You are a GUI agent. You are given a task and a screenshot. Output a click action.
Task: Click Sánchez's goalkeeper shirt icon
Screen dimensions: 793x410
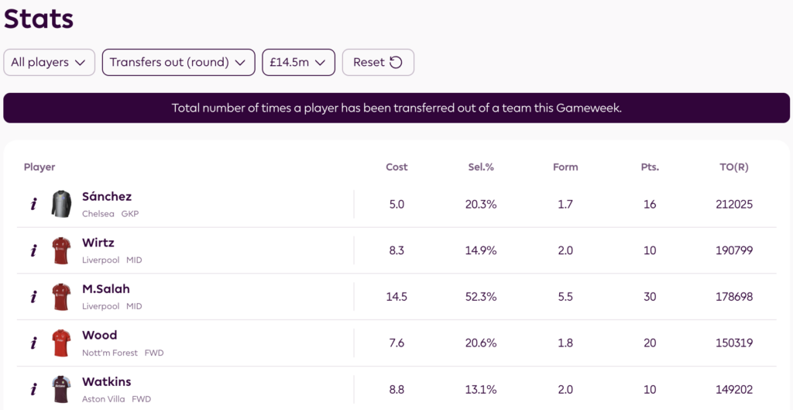(x=61, y=205)
